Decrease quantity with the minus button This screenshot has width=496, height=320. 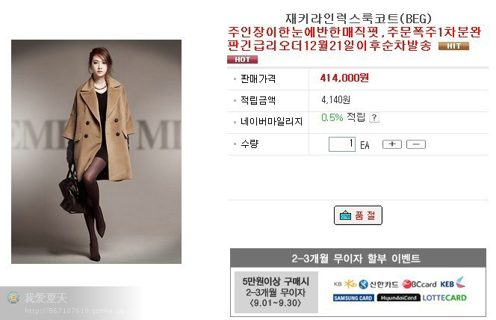tap(416, 144)
